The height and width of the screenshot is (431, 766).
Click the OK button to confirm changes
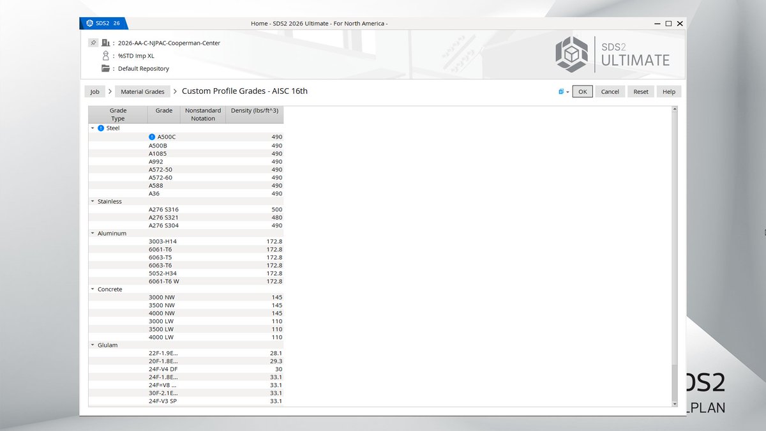click(x=582, y=91)
